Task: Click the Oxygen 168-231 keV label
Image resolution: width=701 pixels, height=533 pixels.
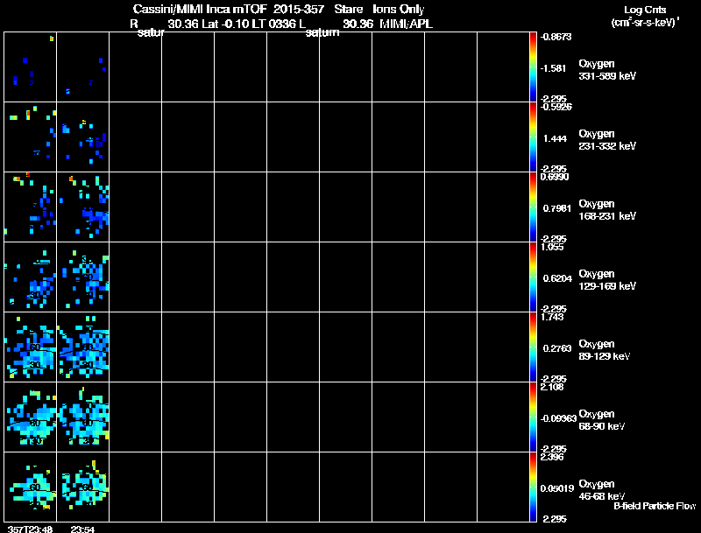Action: (x=607, y=210)
